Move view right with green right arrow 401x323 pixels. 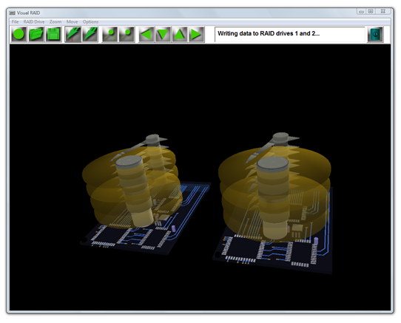coord(196,34)
